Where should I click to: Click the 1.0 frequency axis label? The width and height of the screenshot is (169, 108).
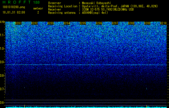(2, 49)
